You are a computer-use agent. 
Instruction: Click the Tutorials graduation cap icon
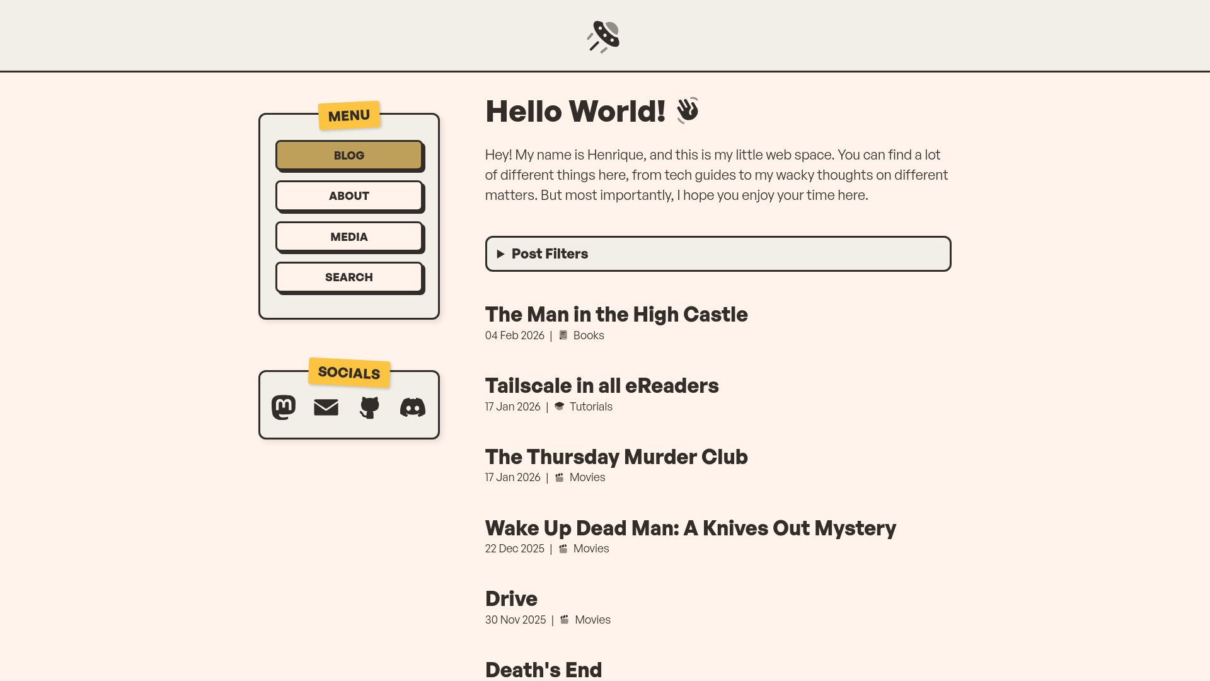[559, 406]
